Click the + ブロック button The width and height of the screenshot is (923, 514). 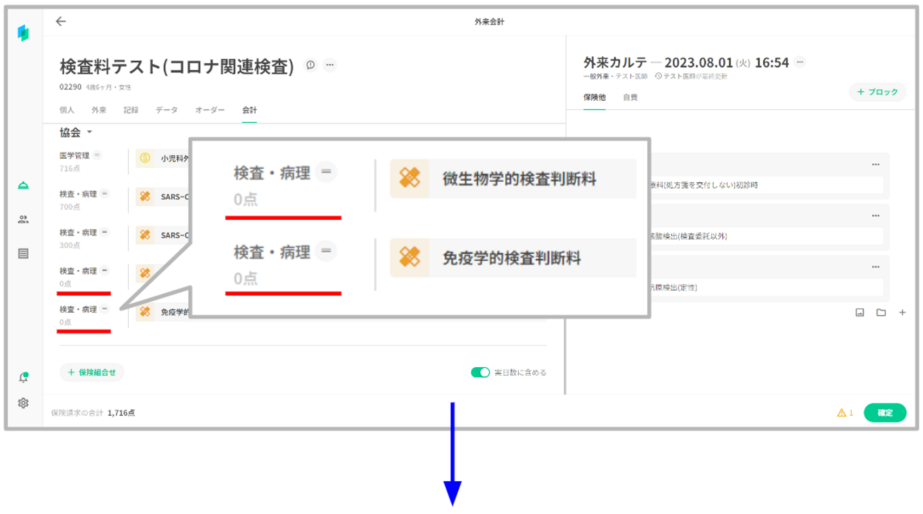coord(877,92)
